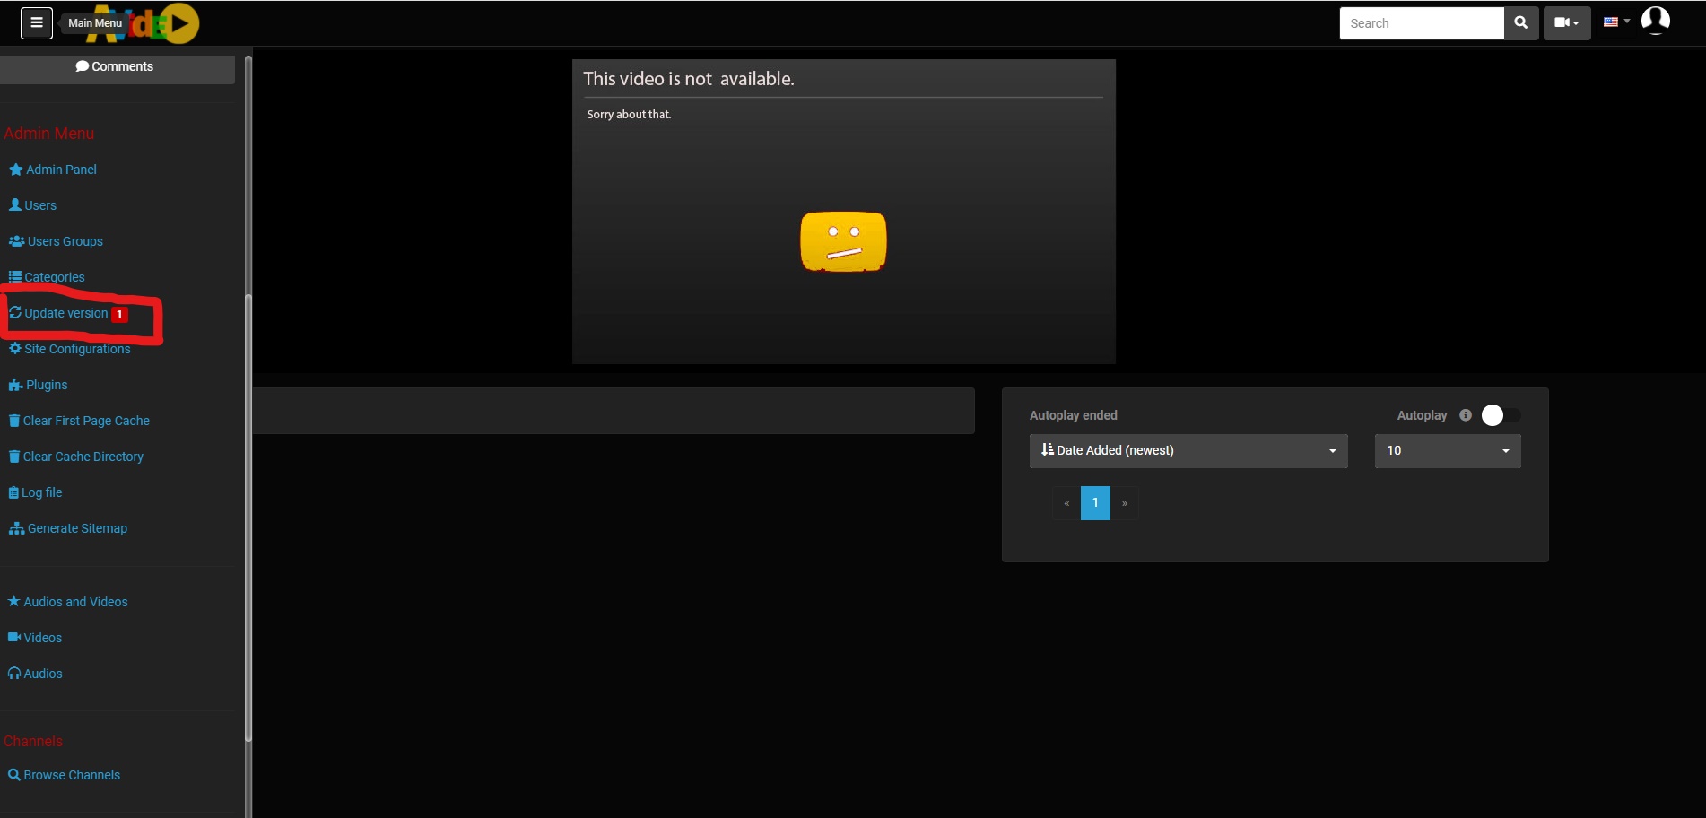Click the magnifier icon beside Browse Channels
Image resolution: width=1706 pixels, height=818 pixels.
14,775
